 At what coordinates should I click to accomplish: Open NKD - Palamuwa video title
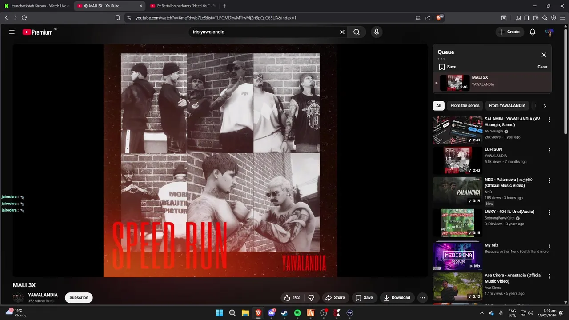tap(509, 183)
